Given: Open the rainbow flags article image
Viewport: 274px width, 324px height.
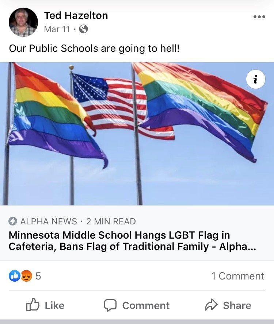Looking at the screenshot, I should pos(137,134).
